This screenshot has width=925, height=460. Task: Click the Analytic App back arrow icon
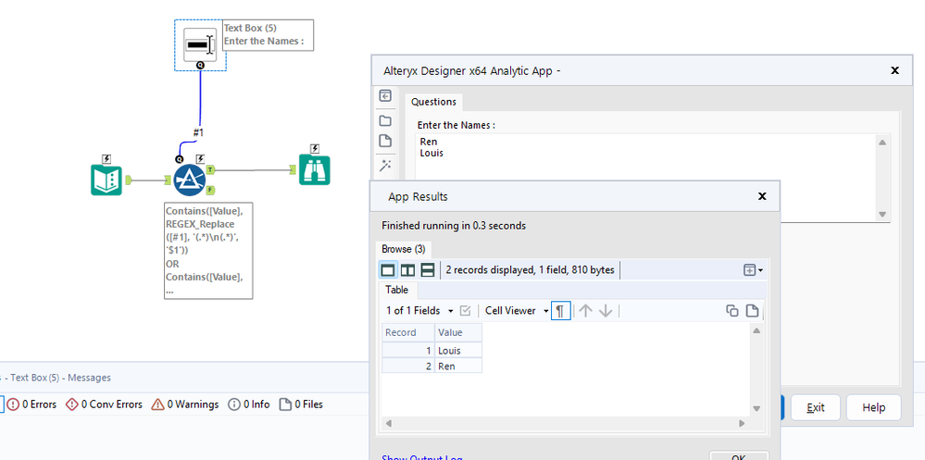[385, 95]
